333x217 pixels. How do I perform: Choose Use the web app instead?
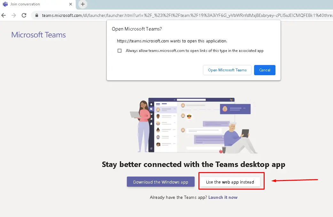coord(230,182)
